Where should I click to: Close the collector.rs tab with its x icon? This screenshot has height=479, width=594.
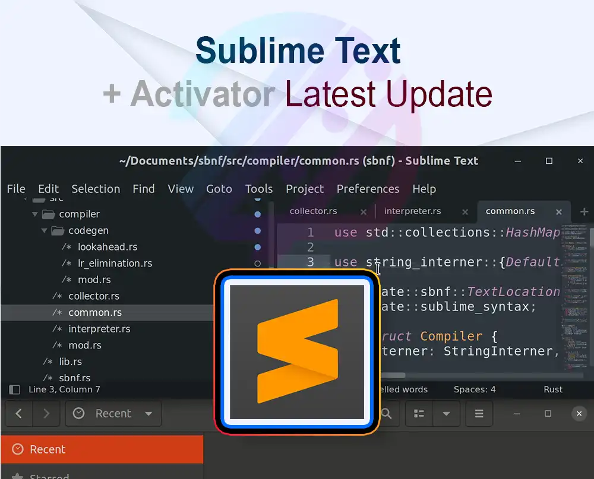tap(364, 211)
